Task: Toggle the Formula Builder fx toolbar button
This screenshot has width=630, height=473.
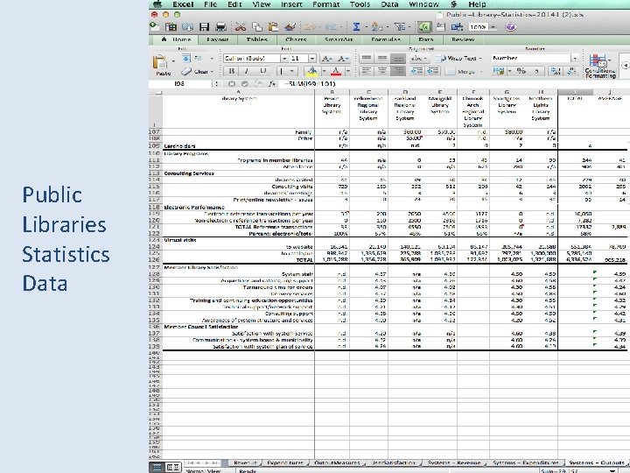Action: [x=424, y=27]
